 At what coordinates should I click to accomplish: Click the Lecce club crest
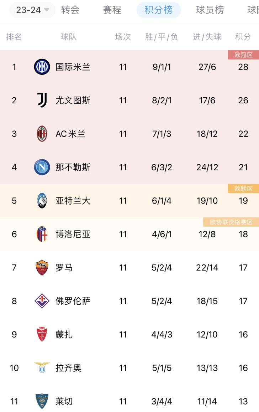(42, 401)
